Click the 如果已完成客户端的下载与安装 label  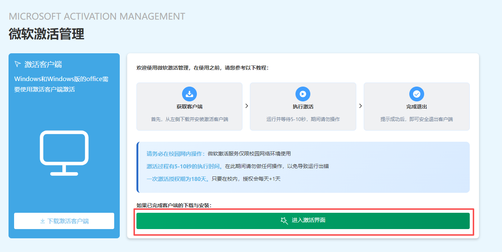click(x=174, y=205)
